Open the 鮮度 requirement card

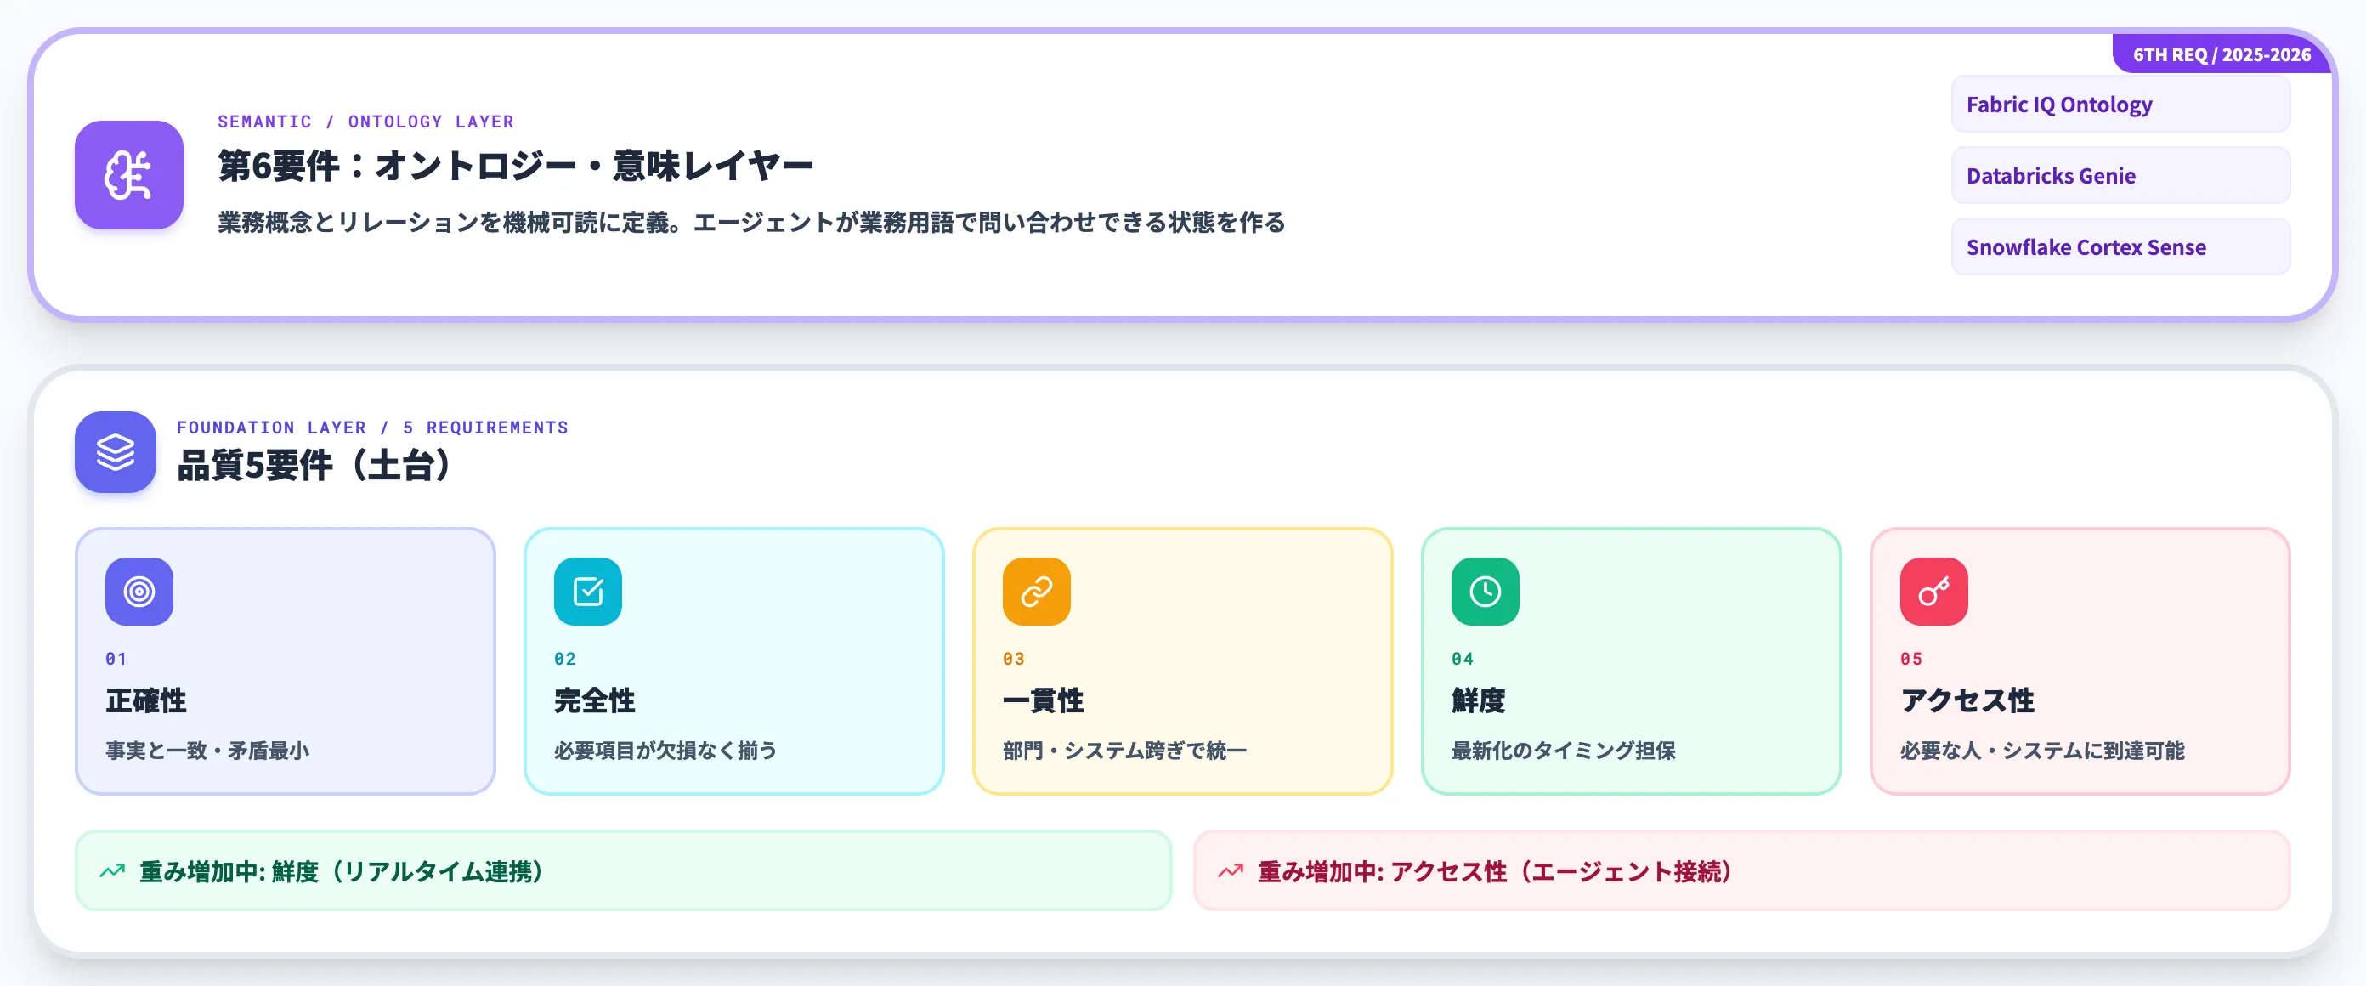click(x=1631, y=660)
